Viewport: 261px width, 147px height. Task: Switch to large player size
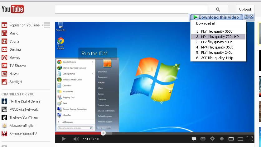point(240,139)
